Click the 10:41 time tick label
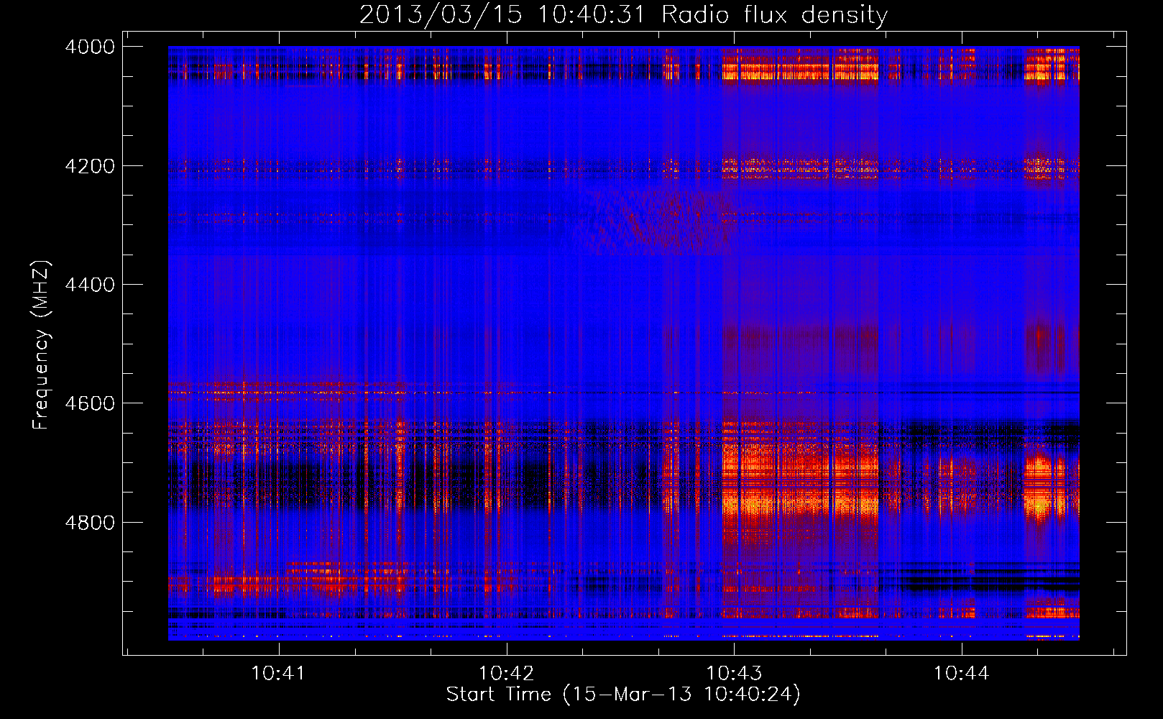 point(278,674)
